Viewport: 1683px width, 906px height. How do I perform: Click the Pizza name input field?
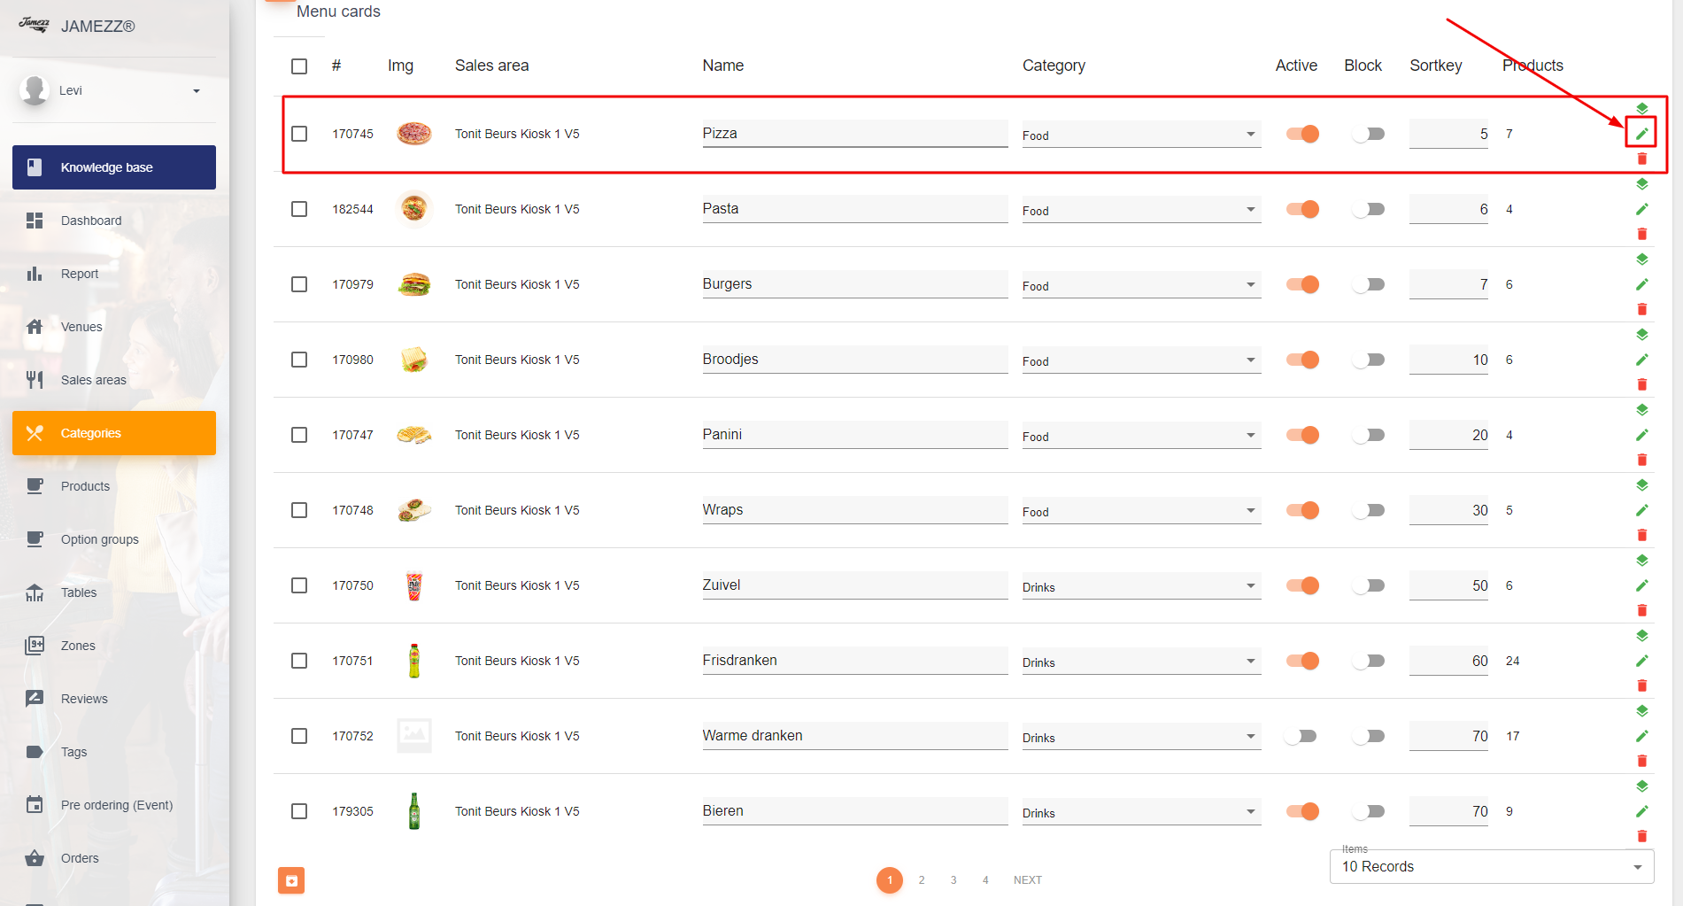click(x=855, y=134)
